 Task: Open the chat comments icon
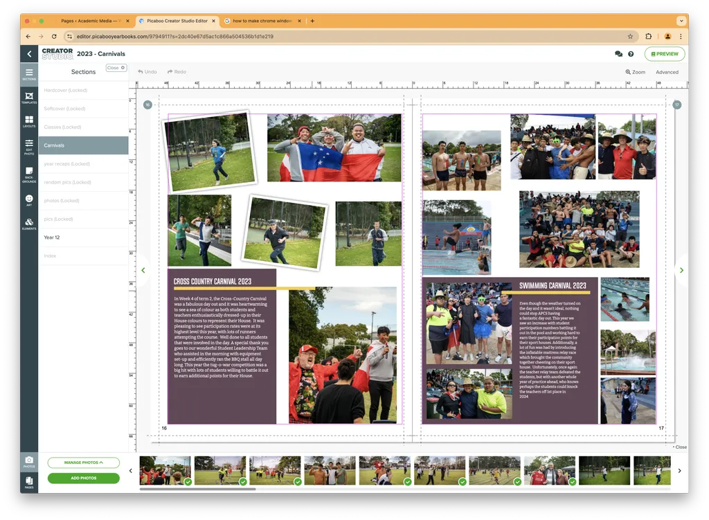tap(618, 54)
